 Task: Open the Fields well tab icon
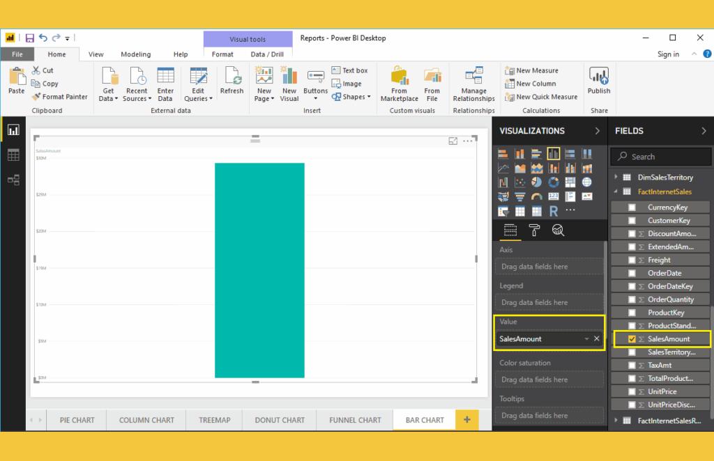510,230
